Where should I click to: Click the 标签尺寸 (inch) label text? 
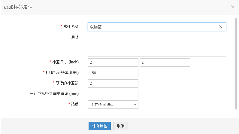[65, 62]
